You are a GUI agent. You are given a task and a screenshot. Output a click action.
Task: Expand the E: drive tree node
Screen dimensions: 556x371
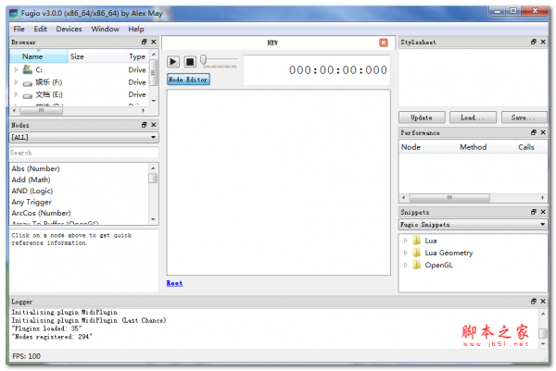point(16,94)
